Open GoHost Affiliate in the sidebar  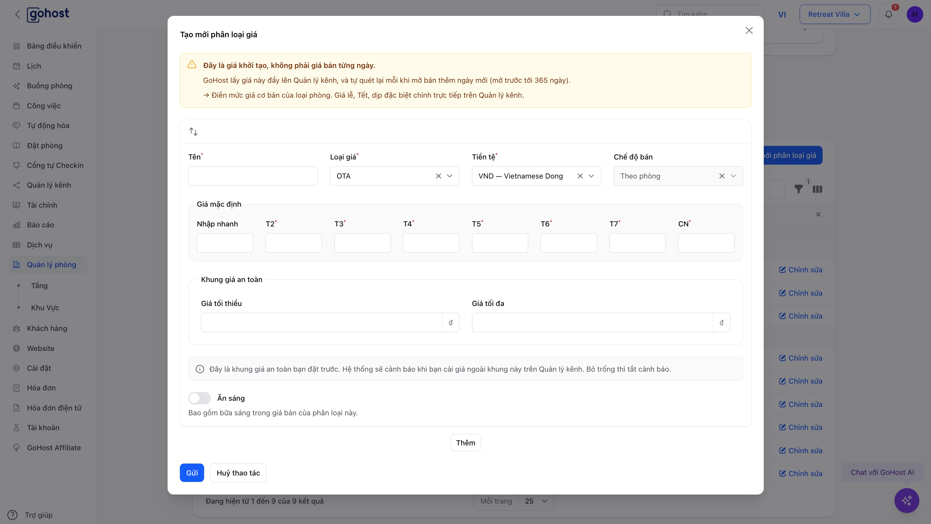(48, 447)
